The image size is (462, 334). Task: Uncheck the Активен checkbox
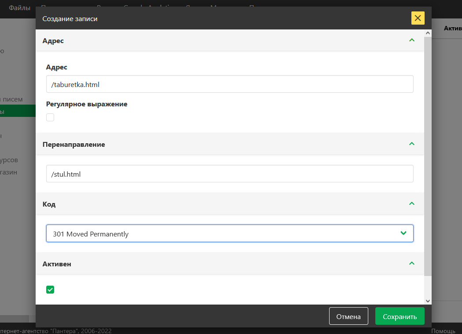pyautogui.click(x=50, y=289)
